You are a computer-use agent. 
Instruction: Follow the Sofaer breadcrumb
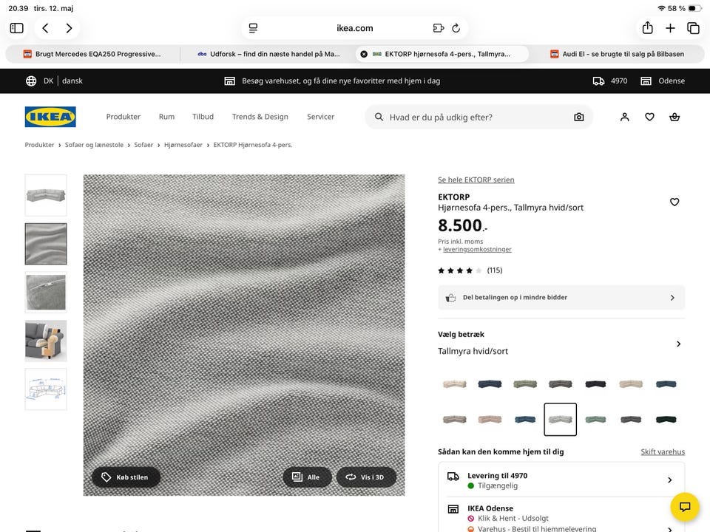143,145
